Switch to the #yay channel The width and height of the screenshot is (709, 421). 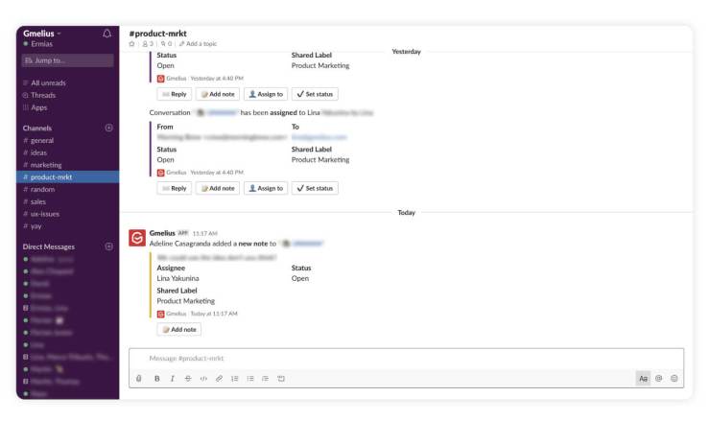coord(67,225)
